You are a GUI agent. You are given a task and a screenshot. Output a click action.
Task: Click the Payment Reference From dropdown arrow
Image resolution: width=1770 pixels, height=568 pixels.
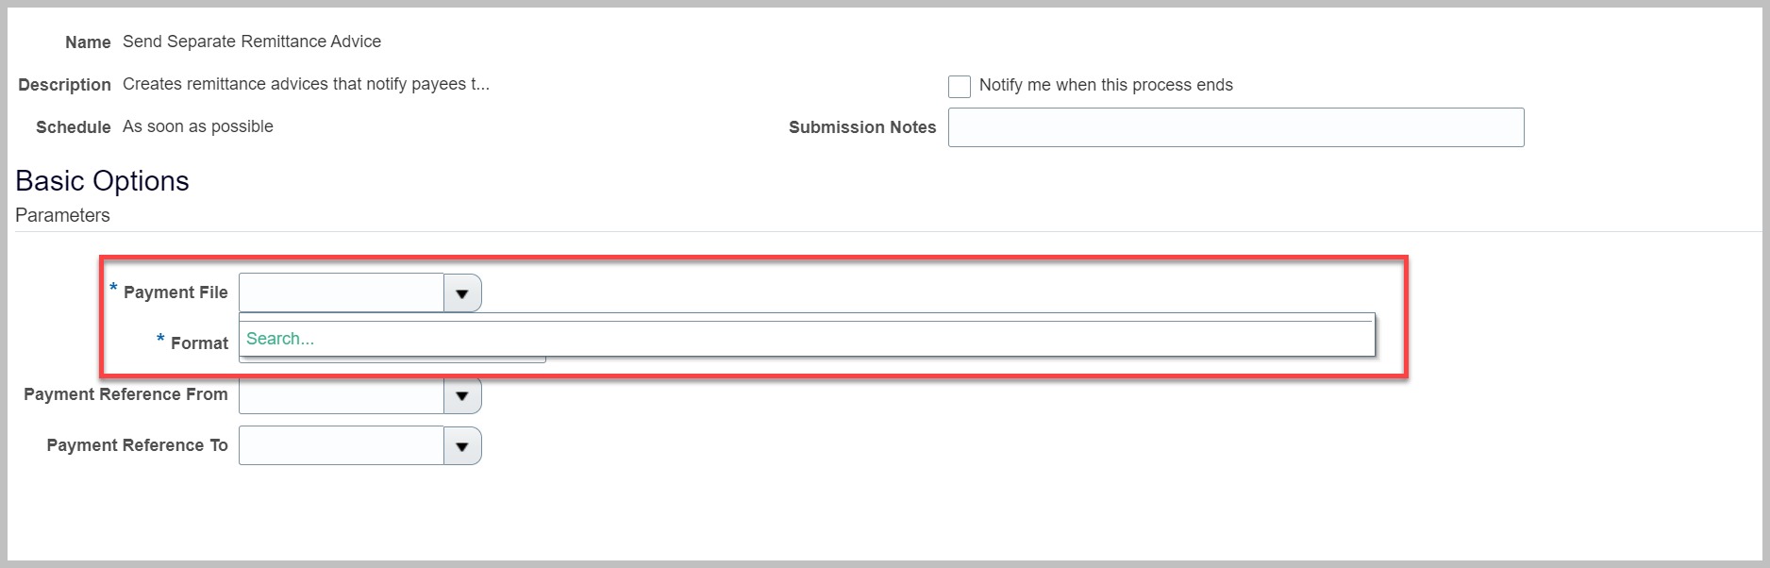(x=462, y=394)
